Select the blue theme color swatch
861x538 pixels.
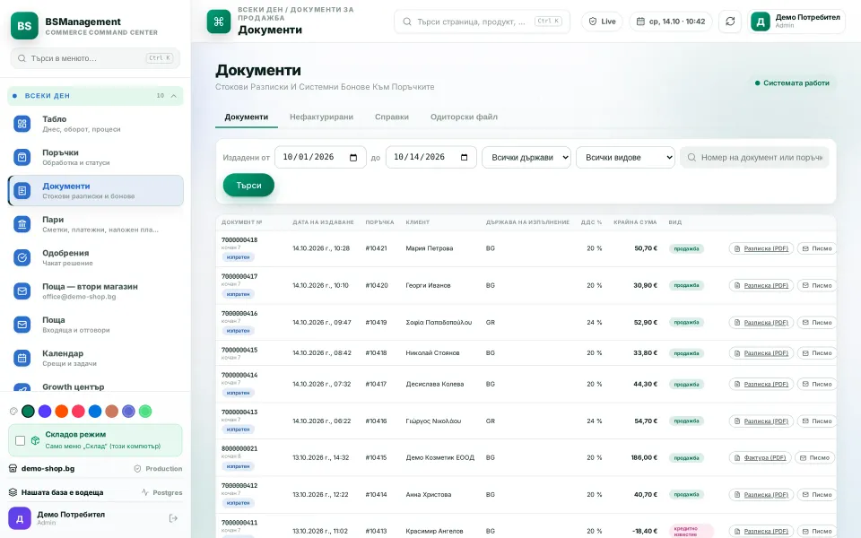[x=95, y=412]
